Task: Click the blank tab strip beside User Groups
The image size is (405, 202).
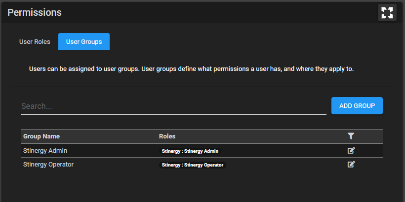Action: coord(250,42)
